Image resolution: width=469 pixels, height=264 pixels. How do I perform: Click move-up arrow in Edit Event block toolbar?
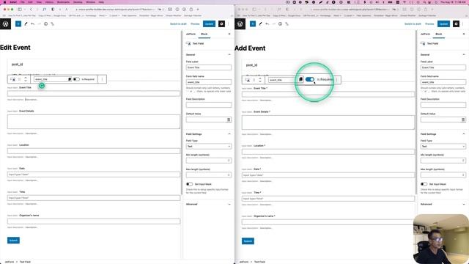[26, 78]
